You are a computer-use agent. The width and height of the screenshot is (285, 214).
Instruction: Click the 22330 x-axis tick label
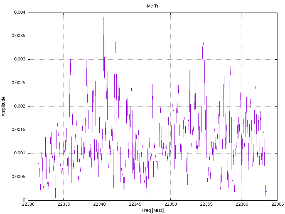[28, 204]
